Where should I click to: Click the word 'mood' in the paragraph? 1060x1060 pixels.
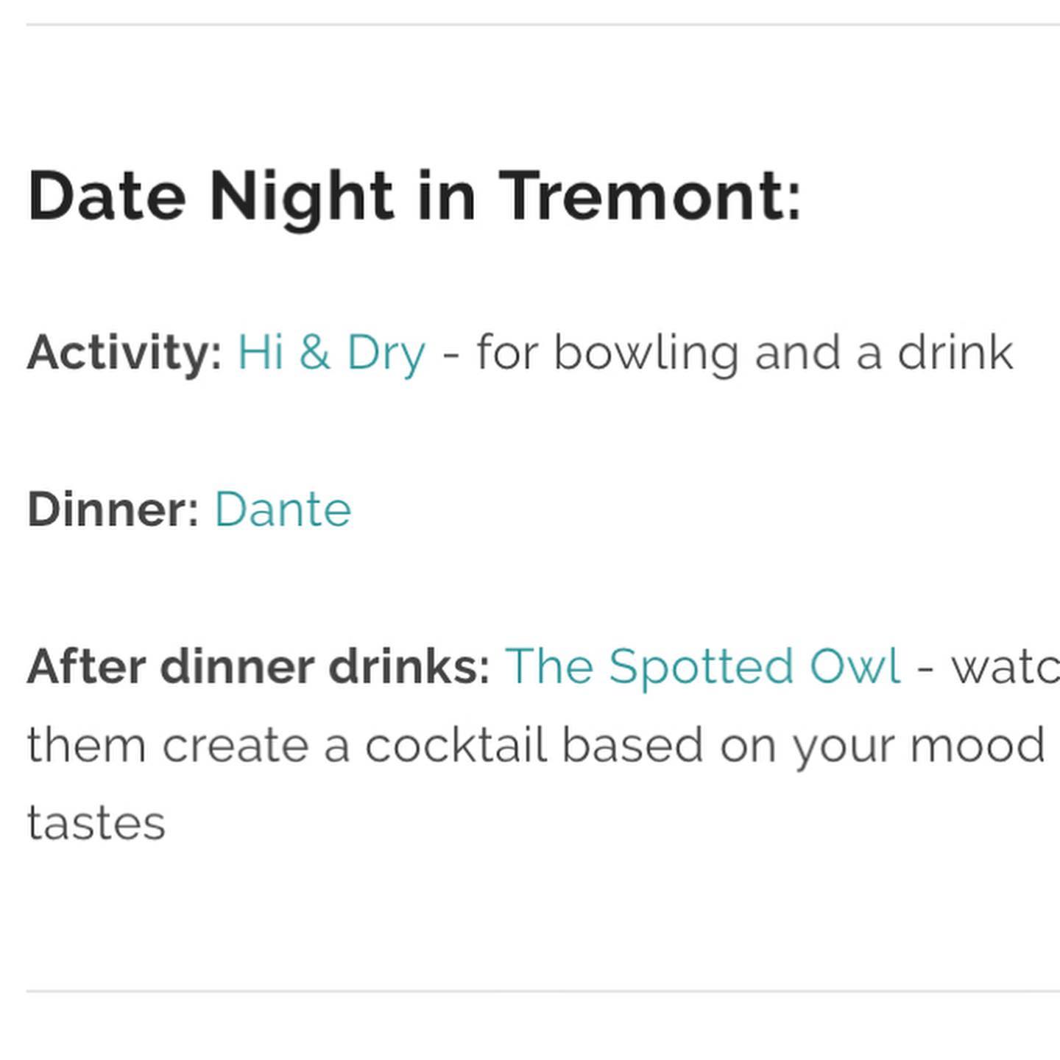[978, 745]
